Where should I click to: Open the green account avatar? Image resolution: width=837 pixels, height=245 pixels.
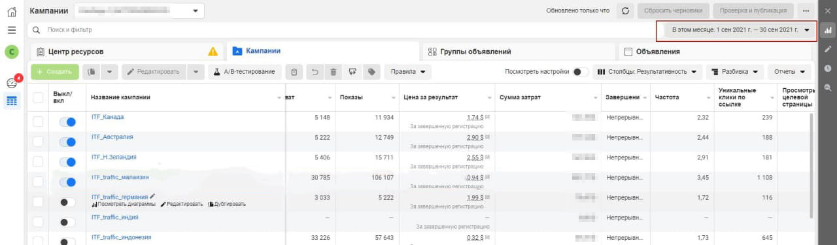coord(12,52)
